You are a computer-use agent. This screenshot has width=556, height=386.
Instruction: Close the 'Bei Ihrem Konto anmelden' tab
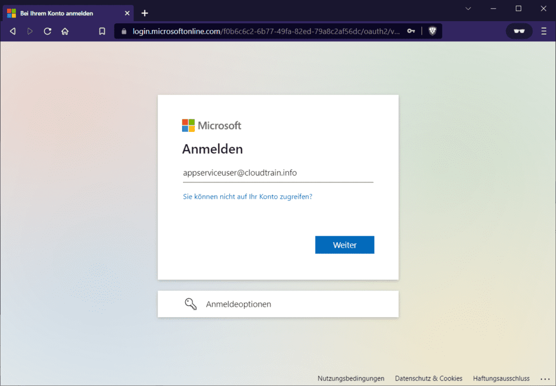click(127, 14)
